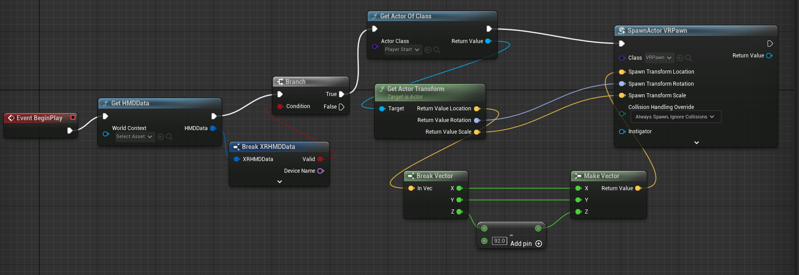The width and height of the screenshot is (799, 275).
Task: Browse to asset magnifier under World Context
Action: click(x=169, y=137)
